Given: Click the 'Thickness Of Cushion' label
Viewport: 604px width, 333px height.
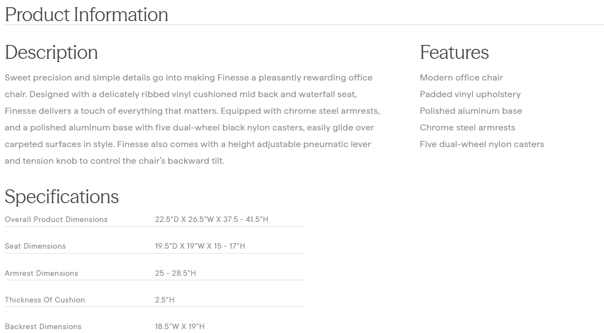Looking at the screenshot, I should tap(44, 300).
